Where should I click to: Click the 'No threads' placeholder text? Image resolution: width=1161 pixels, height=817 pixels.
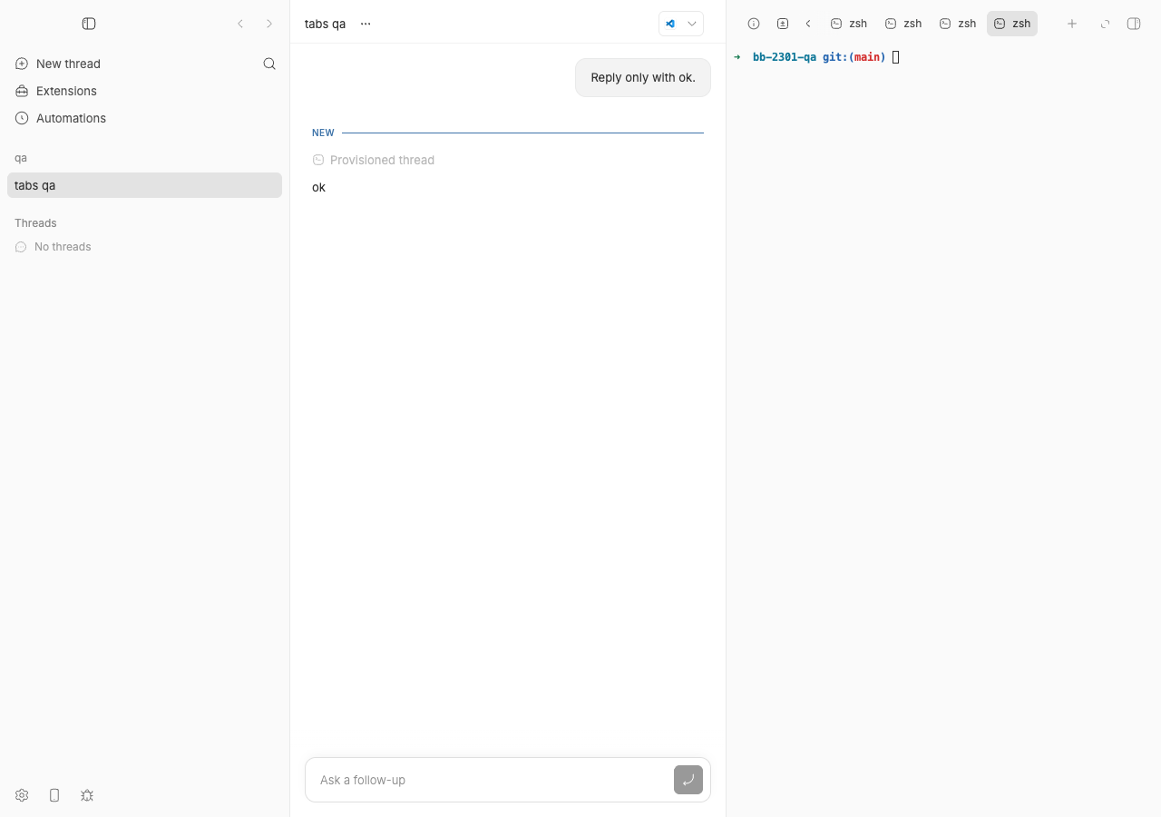click(x=63, y=247)
